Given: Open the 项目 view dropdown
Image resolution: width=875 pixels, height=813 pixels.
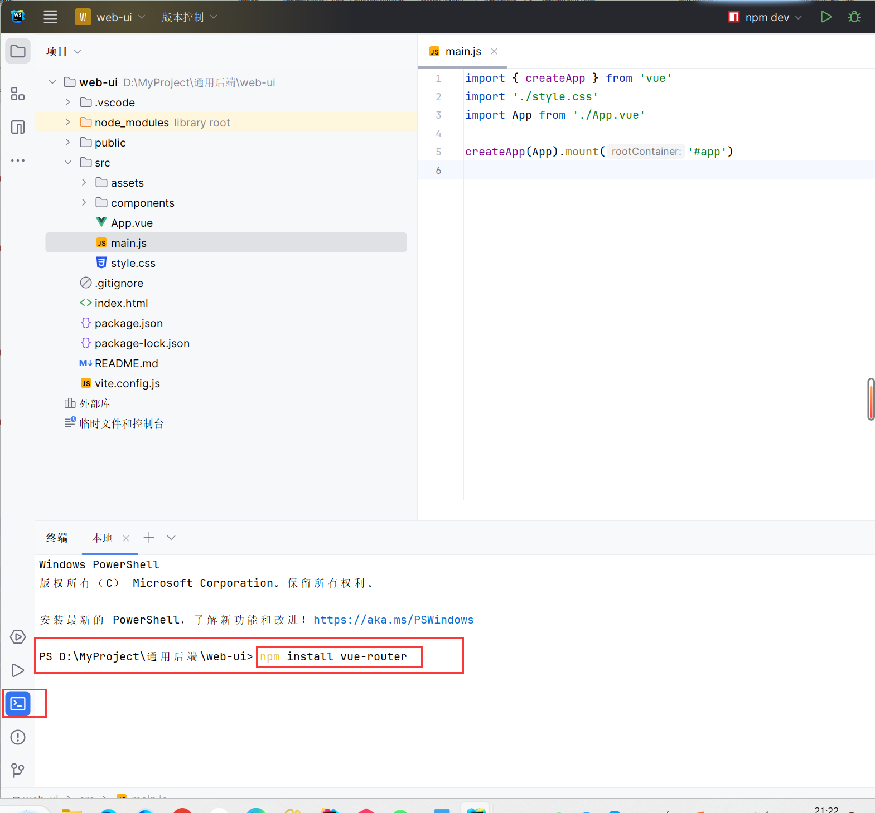Looking at the screenshot, I should tap(64, 51).
